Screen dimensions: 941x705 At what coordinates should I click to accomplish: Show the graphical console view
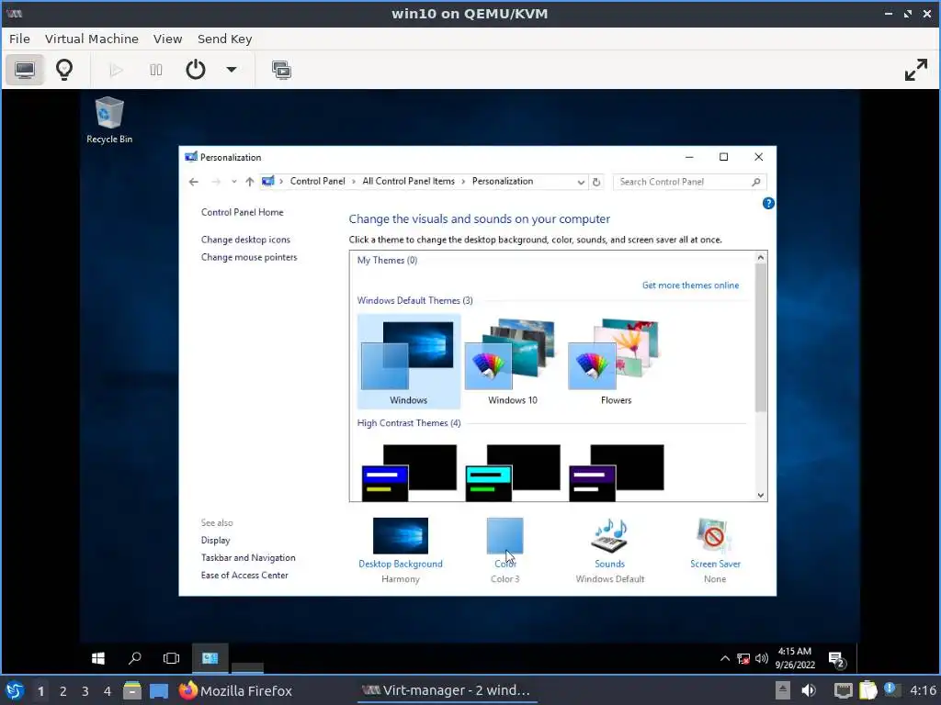(25, 70)
